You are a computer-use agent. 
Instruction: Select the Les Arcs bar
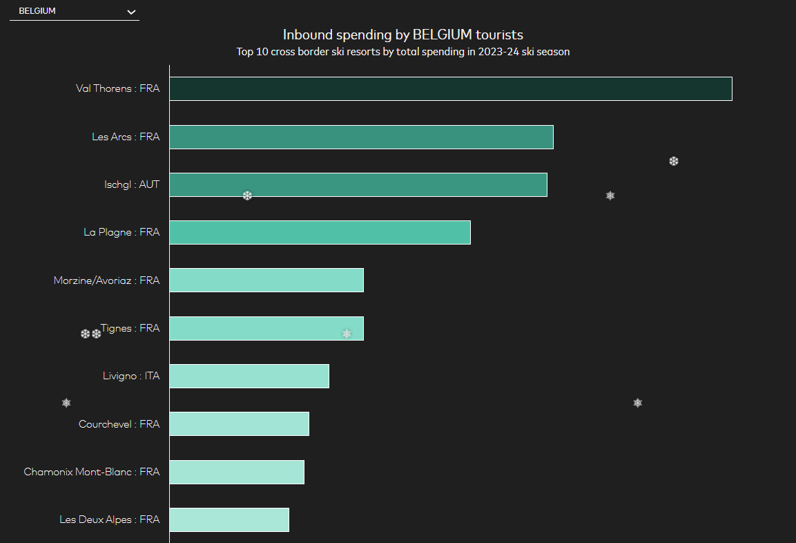(361, 137)
